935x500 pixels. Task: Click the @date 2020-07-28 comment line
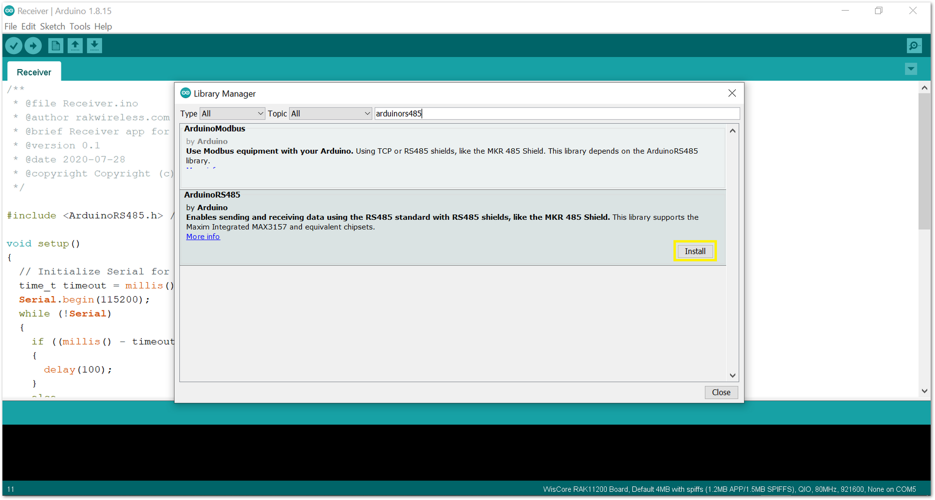tap(69, 160)
